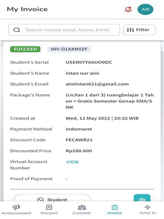Image resolution: width=164 pixels, height=219 pixels.
Task: Open the Customer tab
Action: (82, 210)
